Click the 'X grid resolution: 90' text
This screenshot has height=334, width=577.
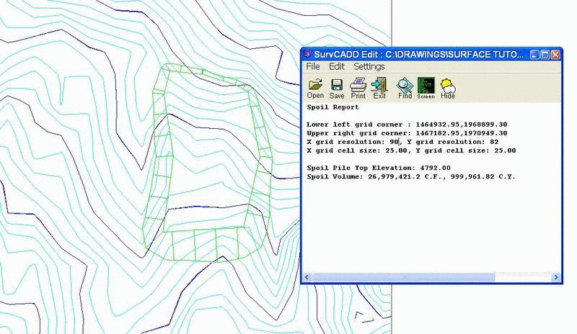point(353,142)
